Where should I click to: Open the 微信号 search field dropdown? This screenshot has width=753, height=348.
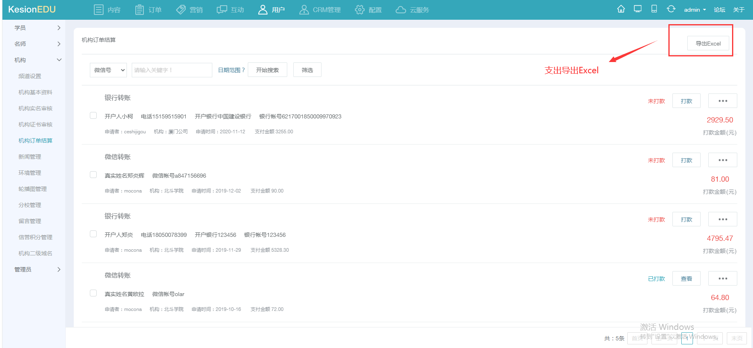pos(108,70)
